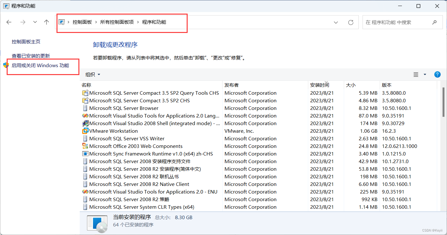Open address bar history dropdown
447x235 pixels.
pos(336,22)
